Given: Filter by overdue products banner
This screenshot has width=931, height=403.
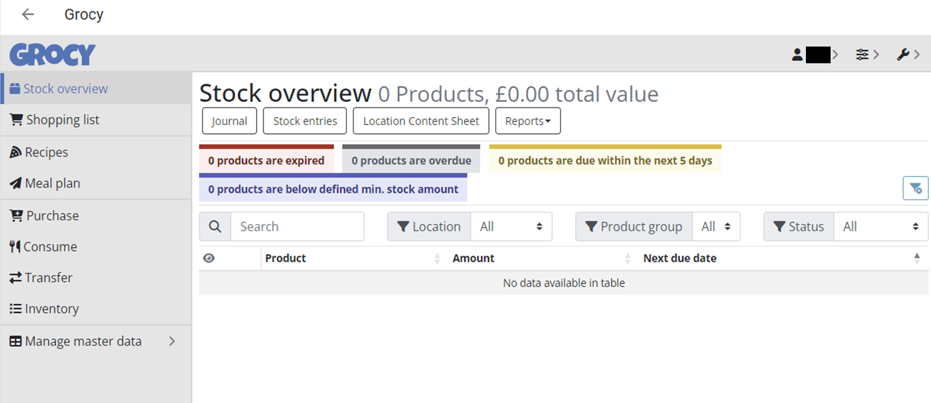Looking at the screenshot, I should 412,159.
